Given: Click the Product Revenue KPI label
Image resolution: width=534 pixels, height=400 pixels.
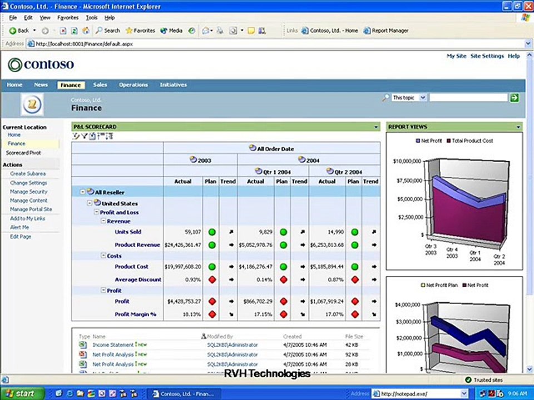Looking at the screenshot, I should click(137, 244).
